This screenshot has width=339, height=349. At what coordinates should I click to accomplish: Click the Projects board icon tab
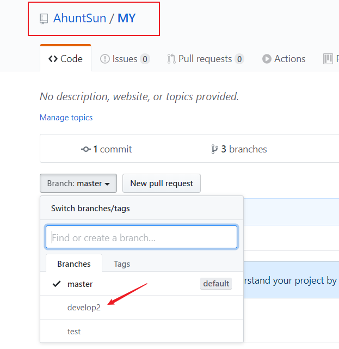(x=328, y=59)
